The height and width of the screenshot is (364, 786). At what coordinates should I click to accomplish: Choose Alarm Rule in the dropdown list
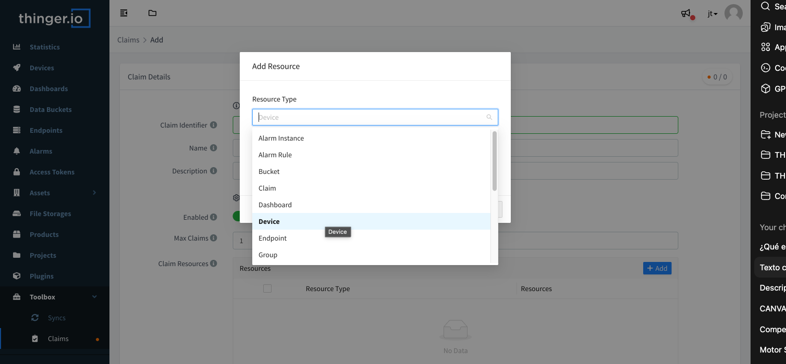tap(275, 155)
